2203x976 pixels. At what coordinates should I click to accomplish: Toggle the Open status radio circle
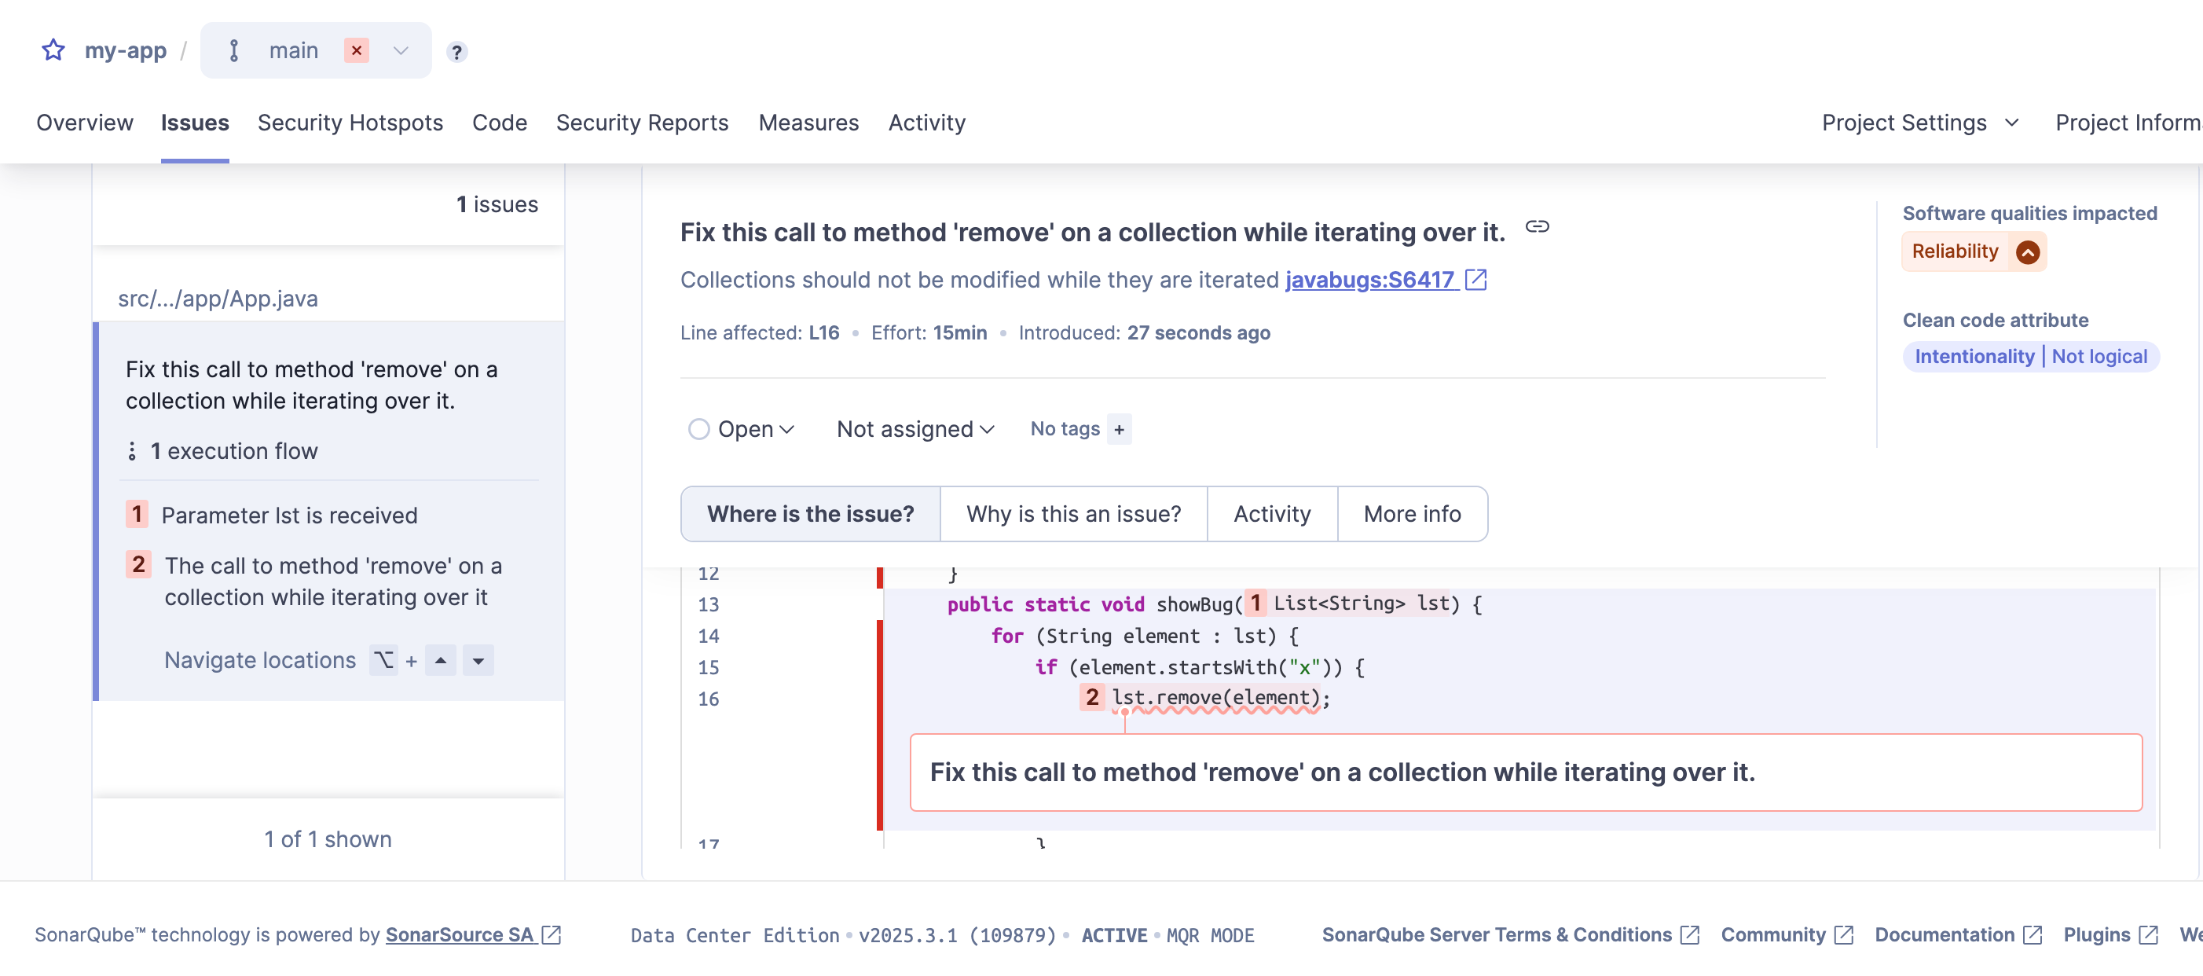[x=698, y=429]
